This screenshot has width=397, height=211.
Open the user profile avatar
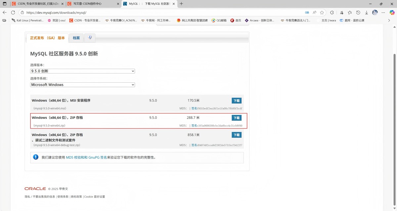375,13
